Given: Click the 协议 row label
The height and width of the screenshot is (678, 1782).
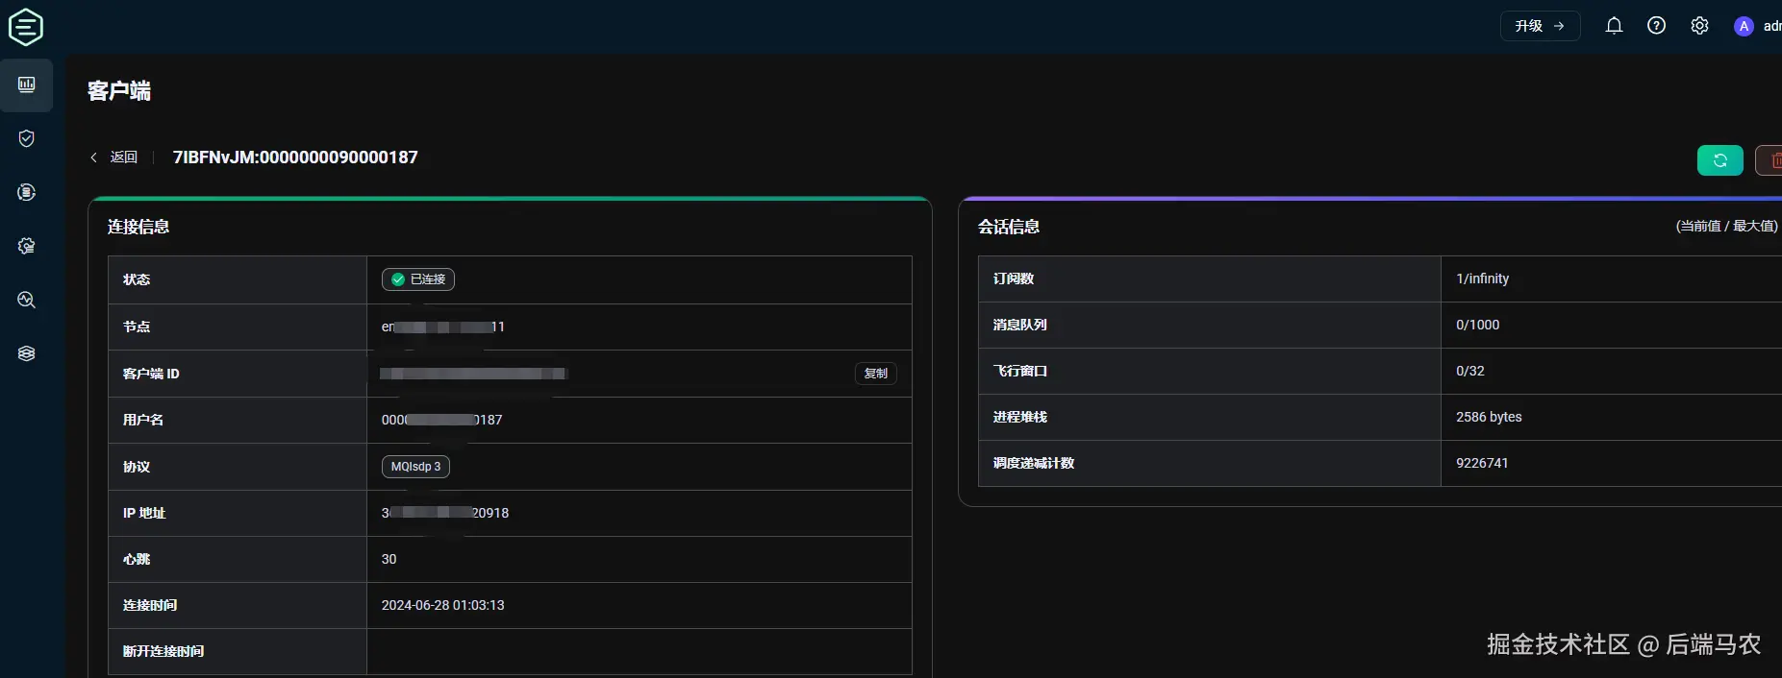Looking at the screenshot, I should [137, 467].
